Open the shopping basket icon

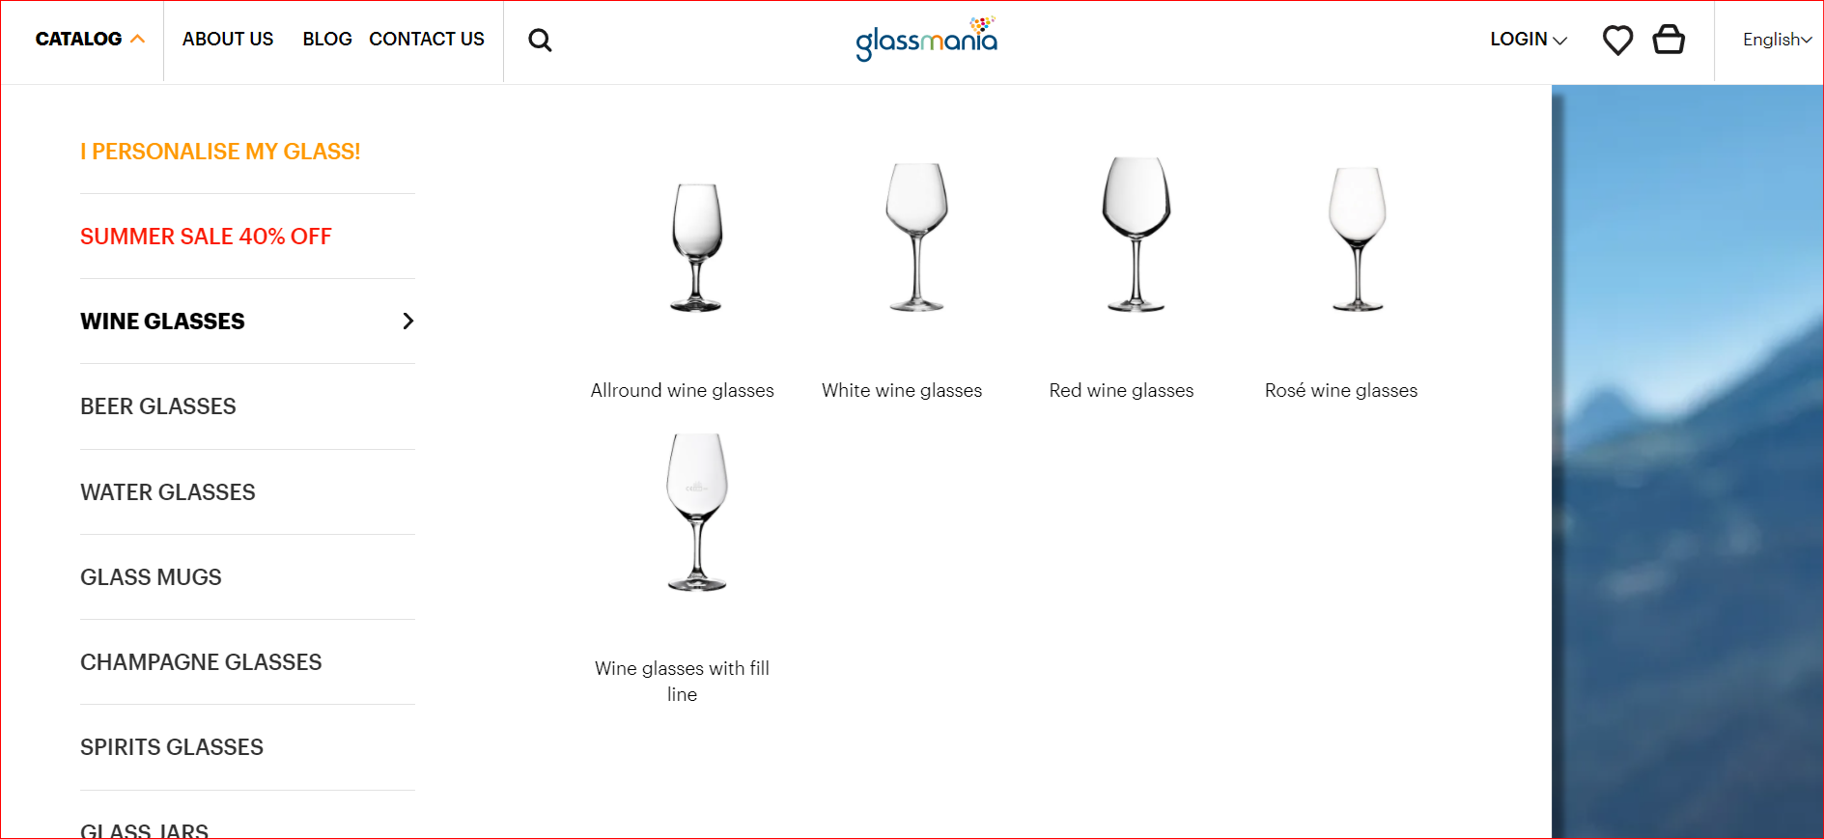[x=1669, y=40]
